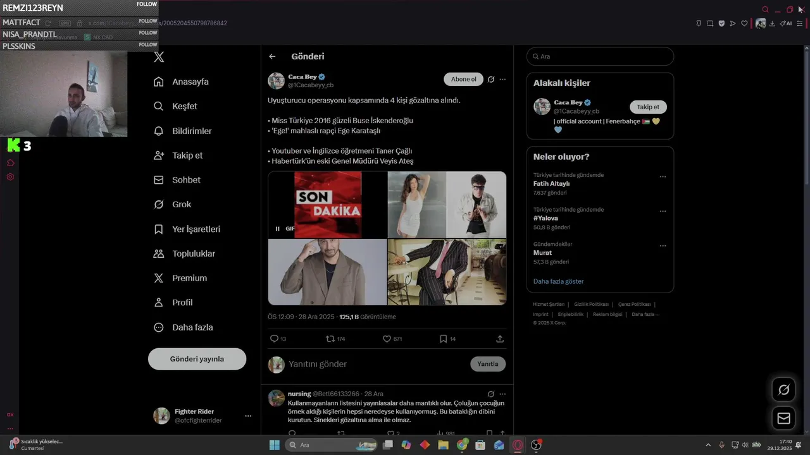Go back with the arrow next to Gönderi
This screenshot has width=810, height=455.
tap(272, 56)
